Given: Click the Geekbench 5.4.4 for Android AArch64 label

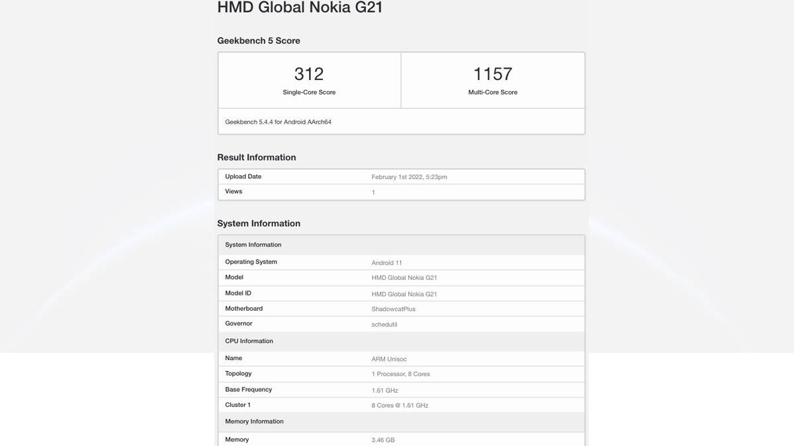Looking at the screenshot, I should 279,122.
